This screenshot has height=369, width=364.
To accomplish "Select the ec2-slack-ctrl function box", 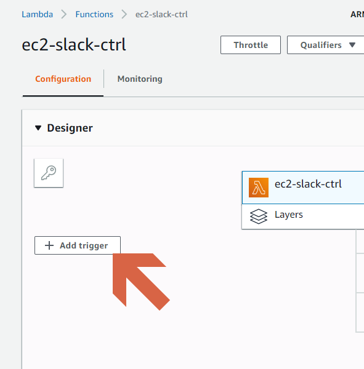I will 303,188.
